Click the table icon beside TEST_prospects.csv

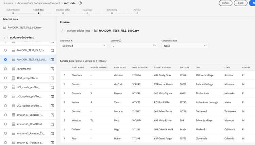tap(14, 78)
